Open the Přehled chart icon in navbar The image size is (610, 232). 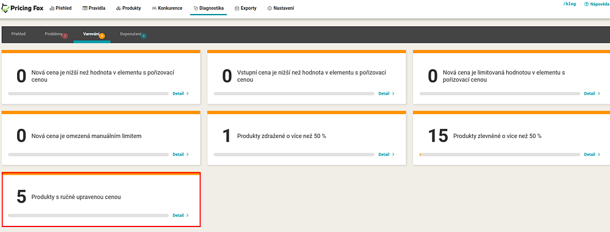click(52, 8)
